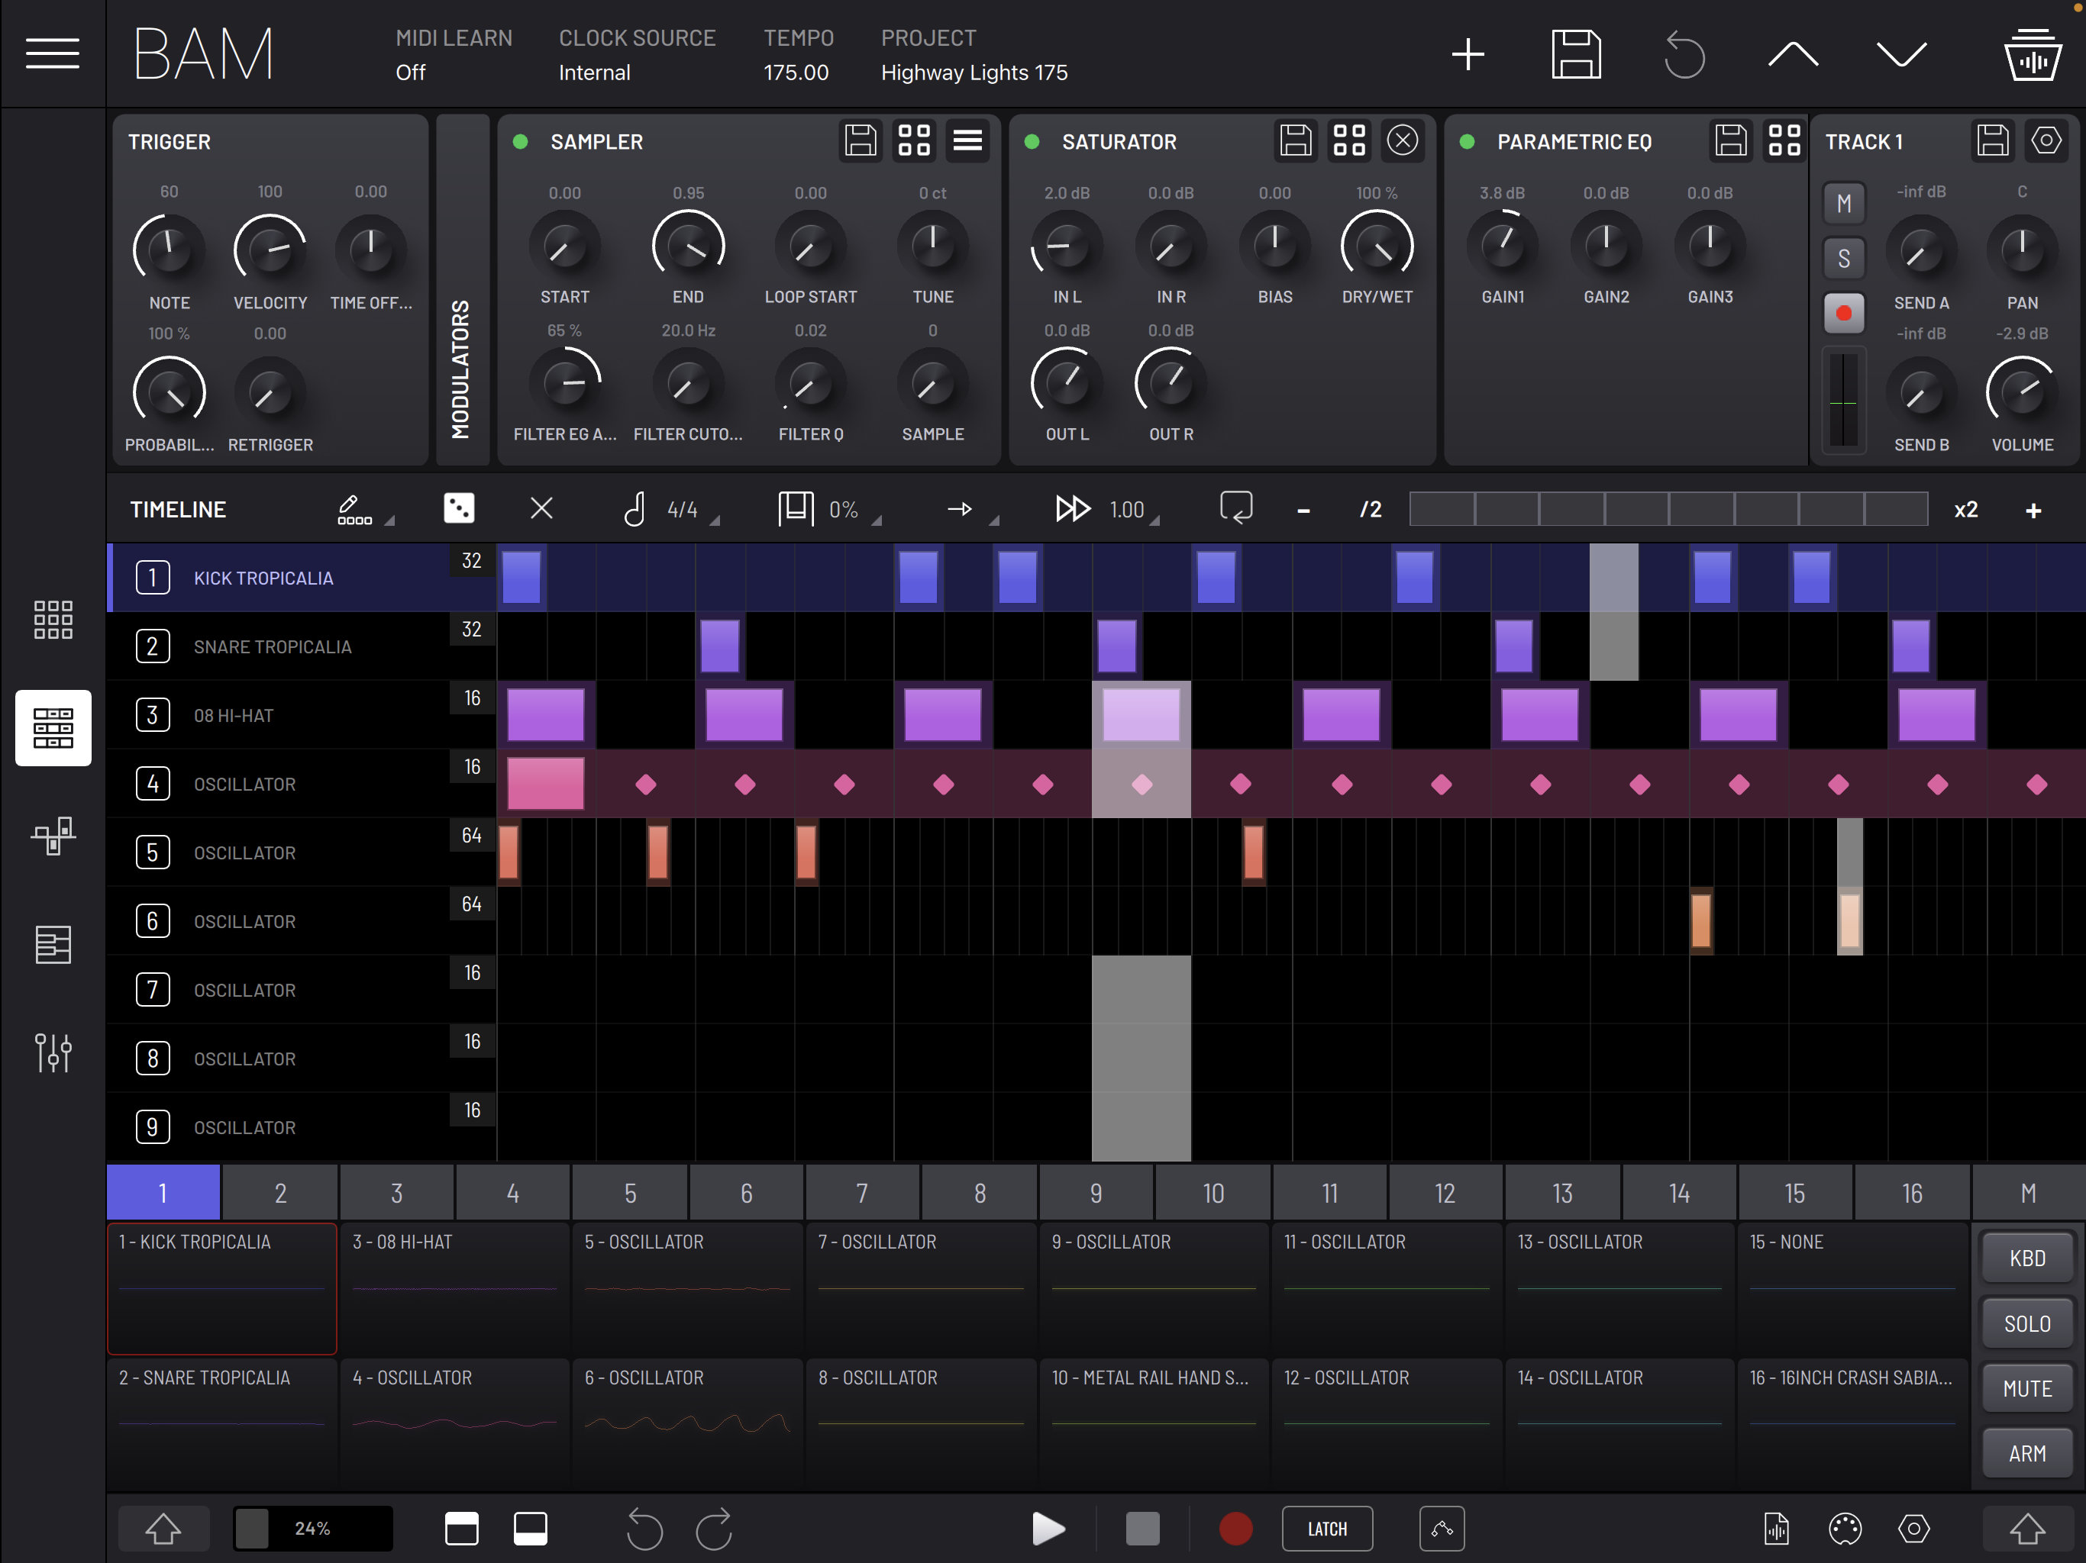Open the 4/4 time signature dropdown
2086x1563 pixels.
pyautogui.click(x=671, y=509)
